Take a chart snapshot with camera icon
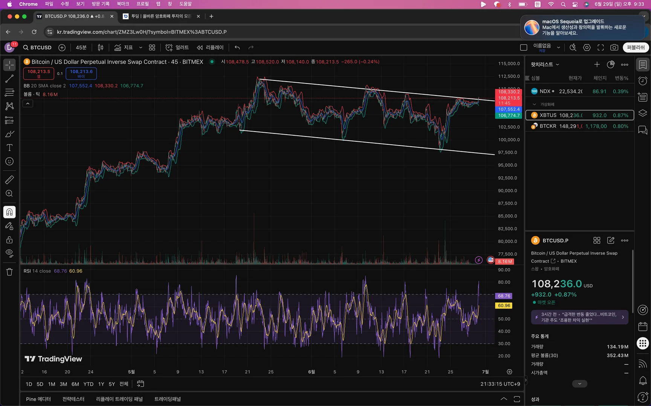 click(x=614, y=47)
